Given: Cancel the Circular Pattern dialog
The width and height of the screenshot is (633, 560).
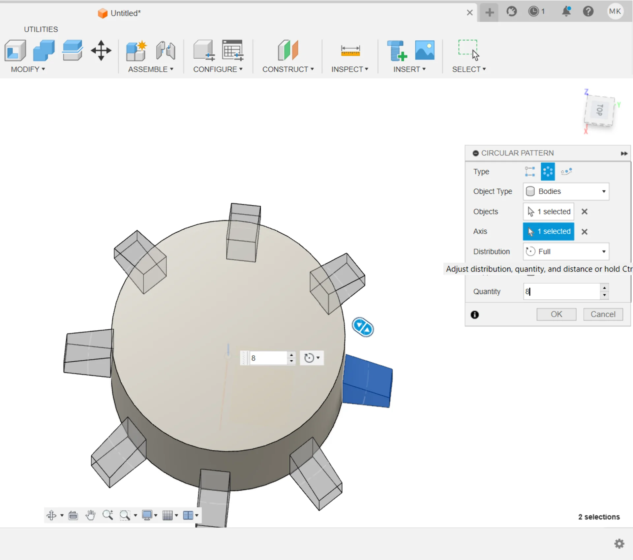Looking at the screenshot, I should [603, 314].
